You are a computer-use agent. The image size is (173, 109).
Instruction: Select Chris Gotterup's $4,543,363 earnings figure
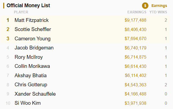click(x=135, y=85)
